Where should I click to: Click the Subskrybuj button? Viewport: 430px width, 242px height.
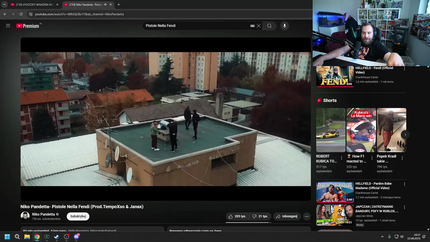78,216
